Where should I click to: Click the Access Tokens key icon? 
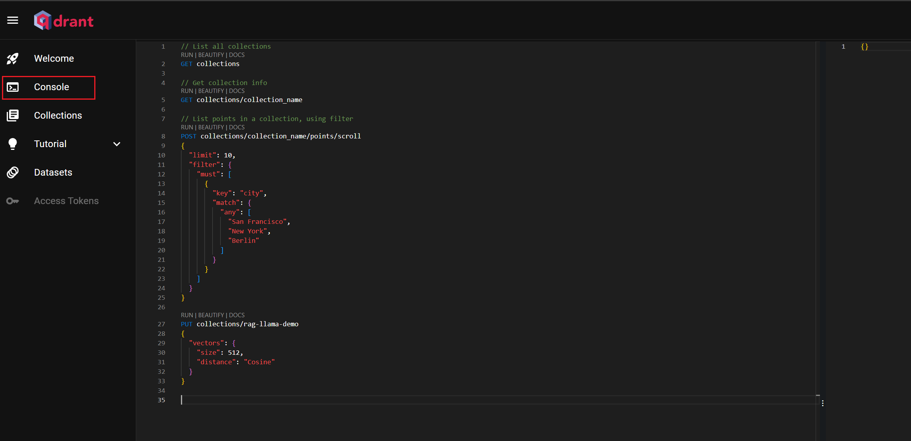(x=13, y=201)
